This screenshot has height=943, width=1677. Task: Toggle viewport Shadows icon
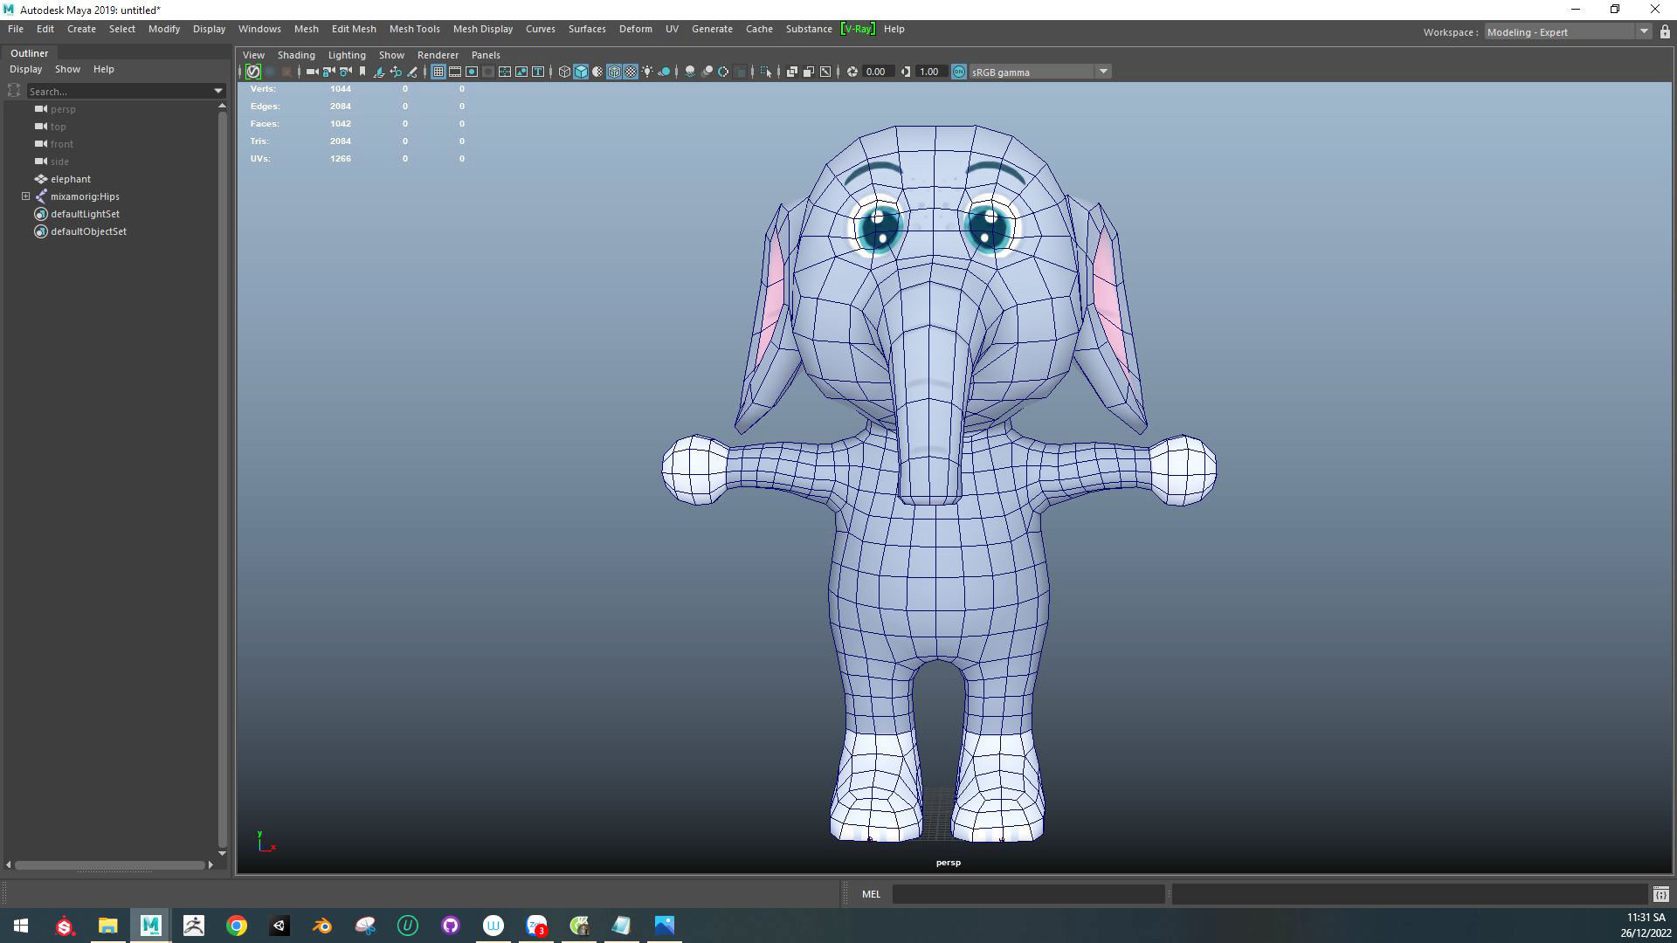664,72
